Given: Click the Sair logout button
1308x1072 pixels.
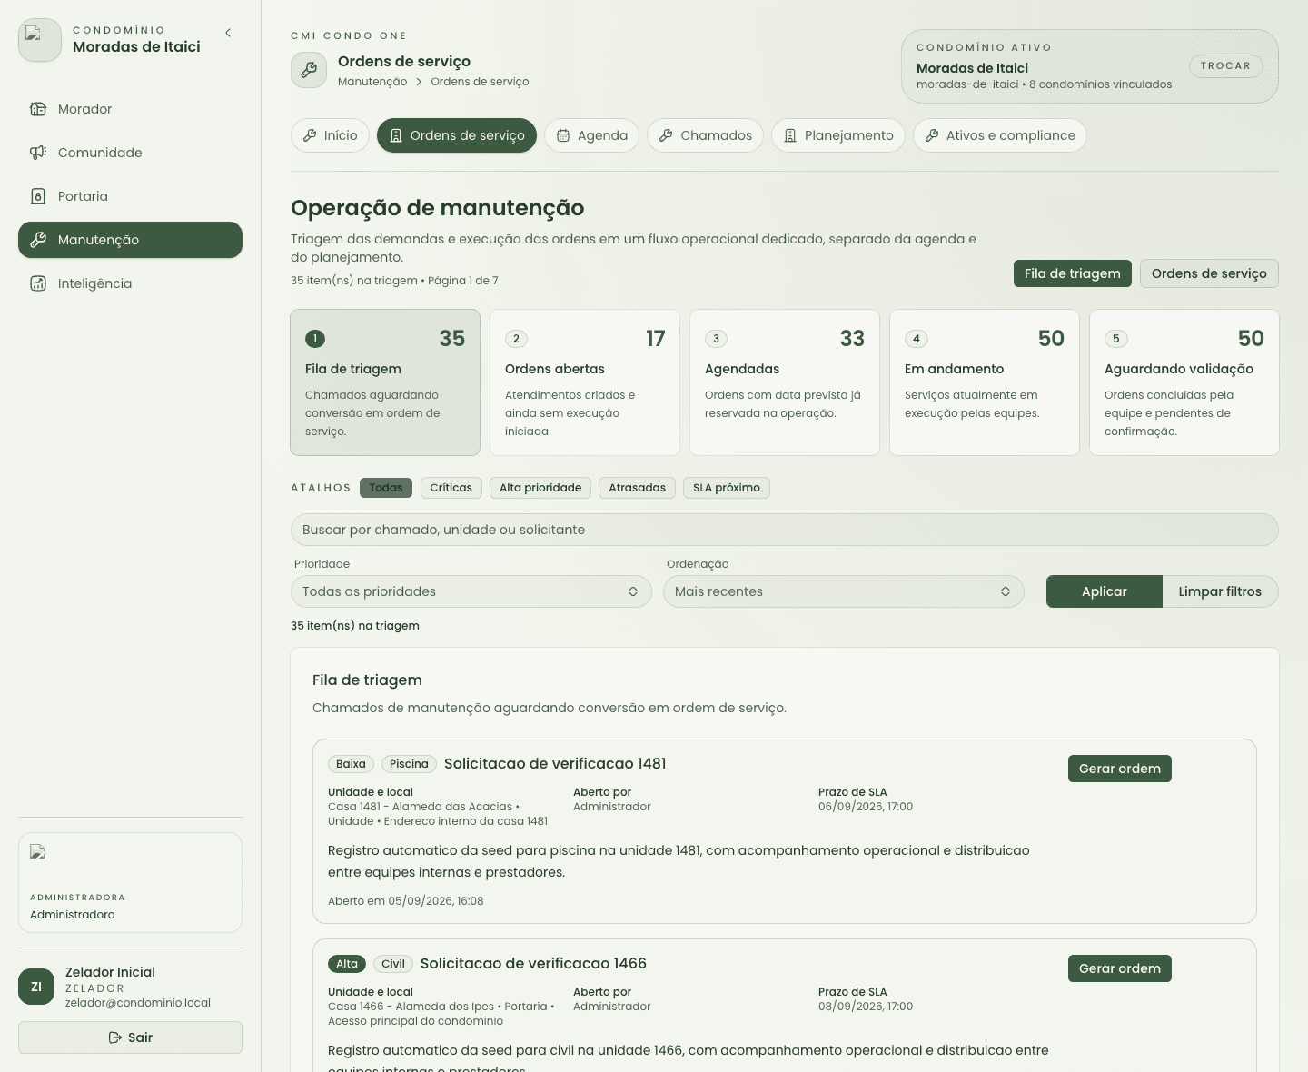Looking at the screenshot, I should tap(130, 1037).
